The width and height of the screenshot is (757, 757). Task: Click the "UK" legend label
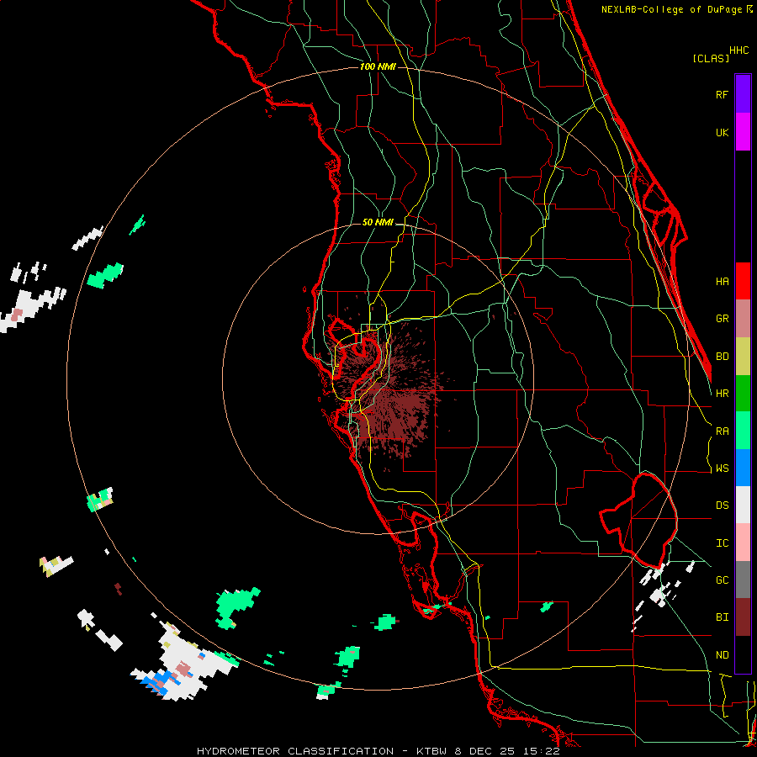(x=722, y=132)
